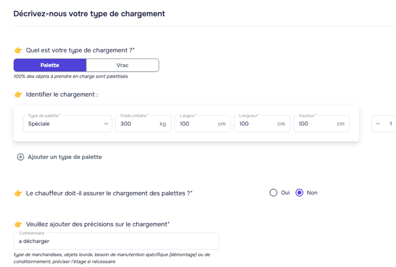This screenshot has height=267, width=396.
Task: Click the pointing hand icon beside chauffeur question
Action: [x=18, y=193]
